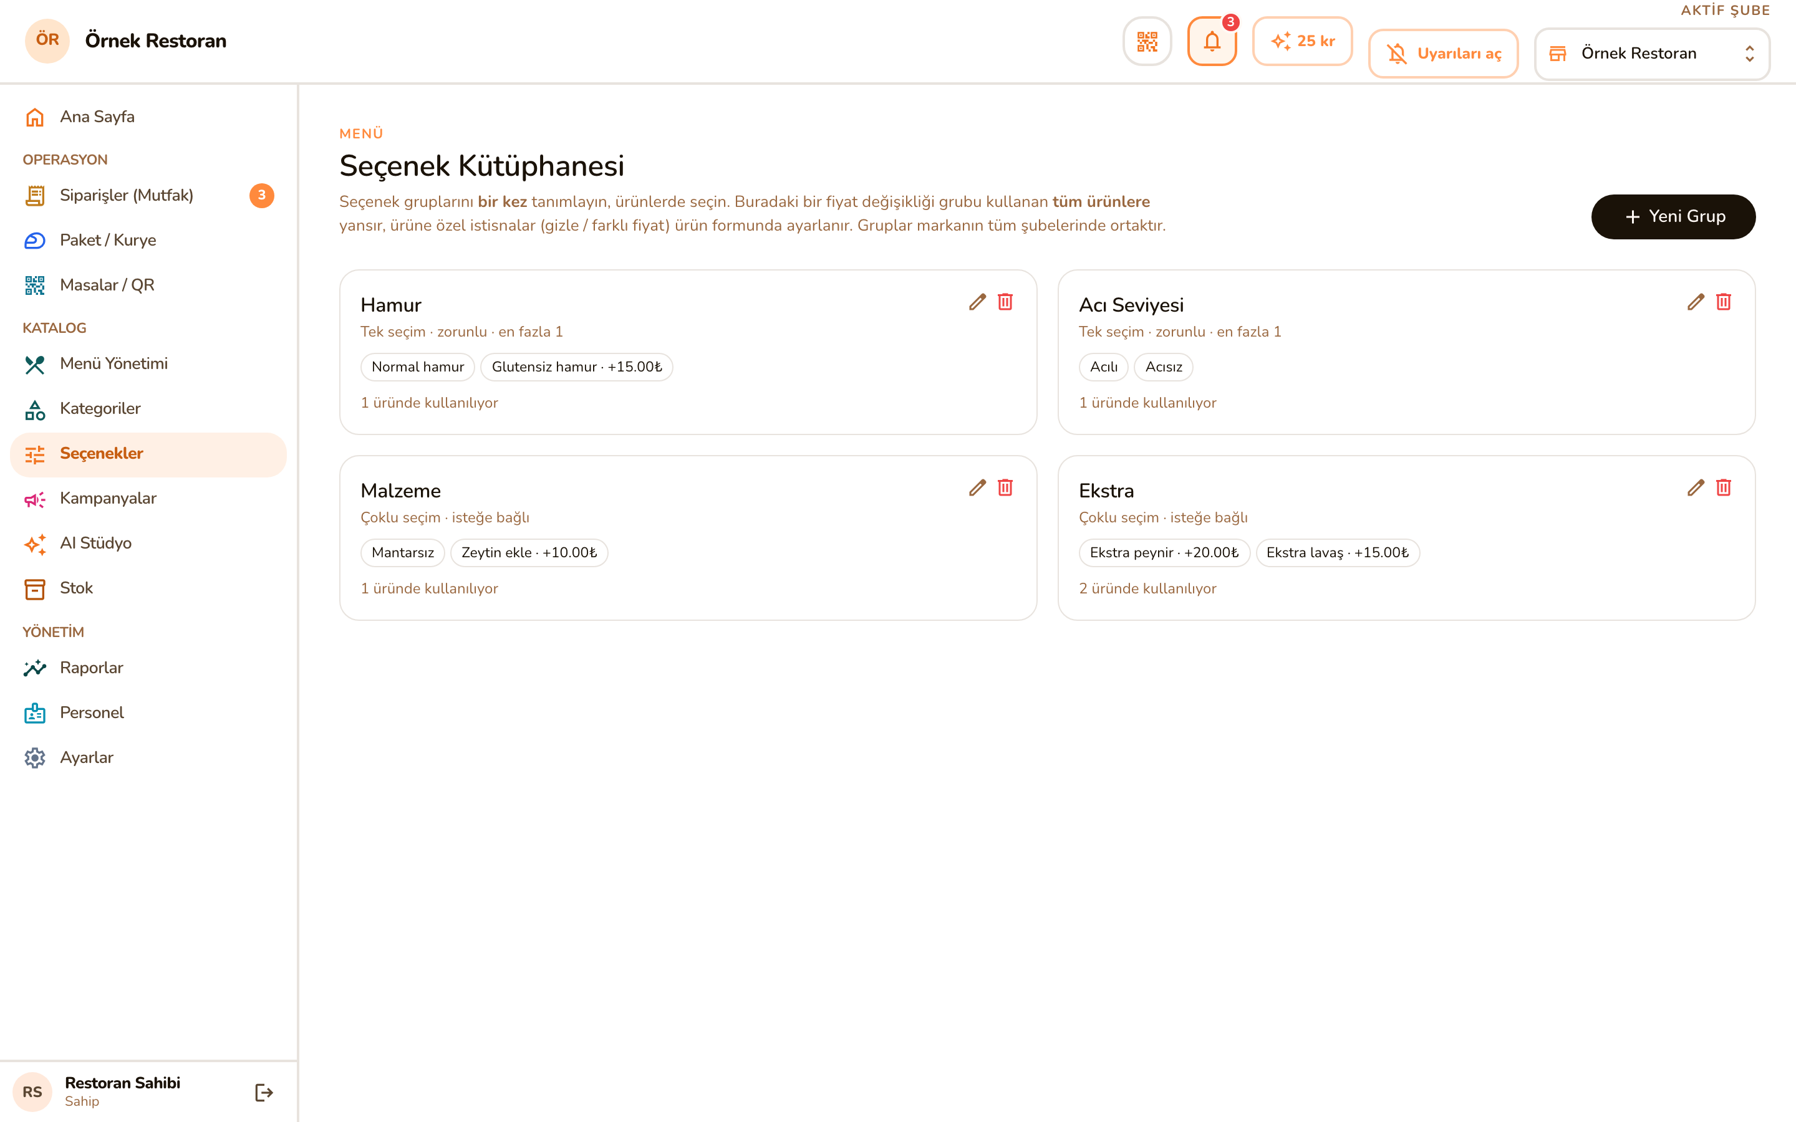Open Menü Yönetimi
This screenshot has width=1796, height=1122.
click(148, 365)
